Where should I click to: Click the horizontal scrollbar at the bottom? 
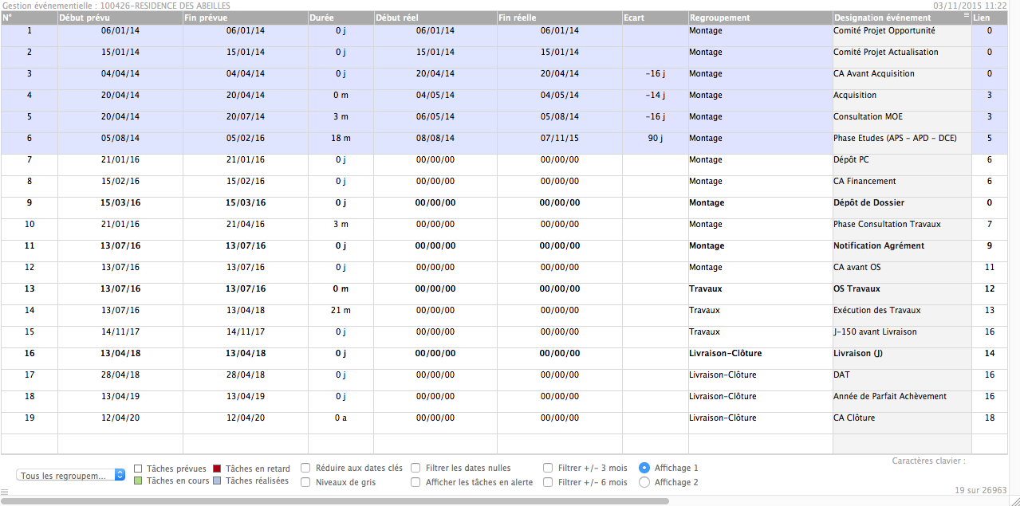[x=335, y=501]
